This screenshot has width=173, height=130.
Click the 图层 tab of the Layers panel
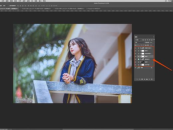click(x=136, y=37)
